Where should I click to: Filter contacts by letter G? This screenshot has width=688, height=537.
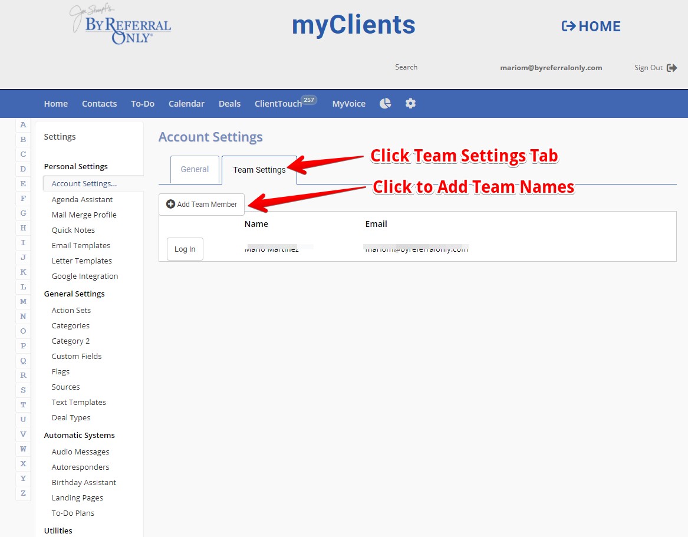point(23,213)
